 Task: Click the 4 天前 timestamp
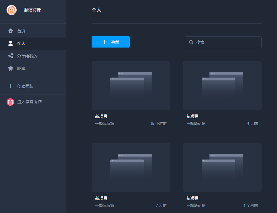pyautogui.click(x=252, y=124)
